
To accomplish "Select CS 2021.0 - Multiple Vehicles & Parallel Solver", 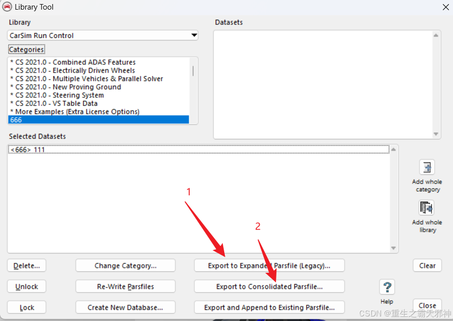I will [x=98, y=79].
